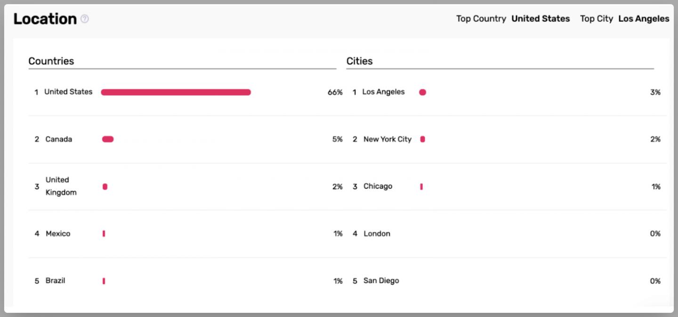This screenshot has width=678, height=317.
Task: Select Brazil in the countries list
Action: (x=55, y=280)
